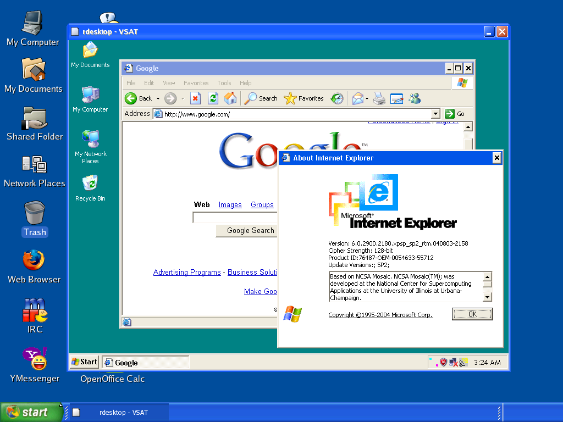This screenshot has width=563, height=422.
Task: Click into the address bar URL field
Action: click(x=296, y=114)
